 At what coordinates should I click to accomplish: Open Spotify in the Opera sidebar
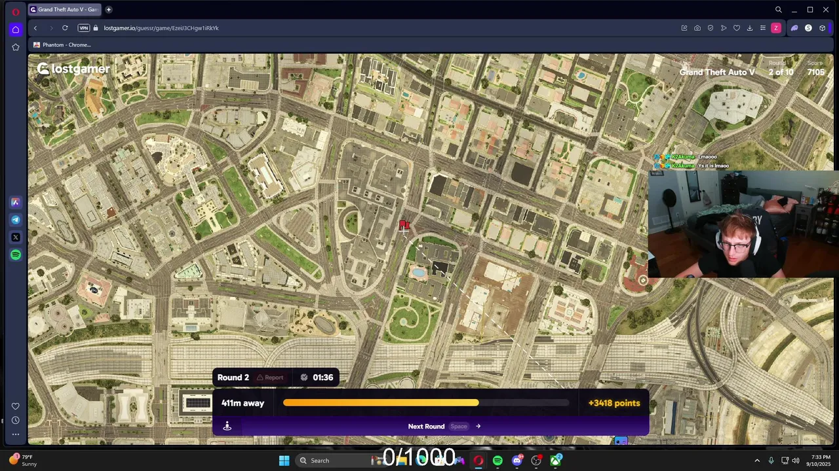point(16,255)
